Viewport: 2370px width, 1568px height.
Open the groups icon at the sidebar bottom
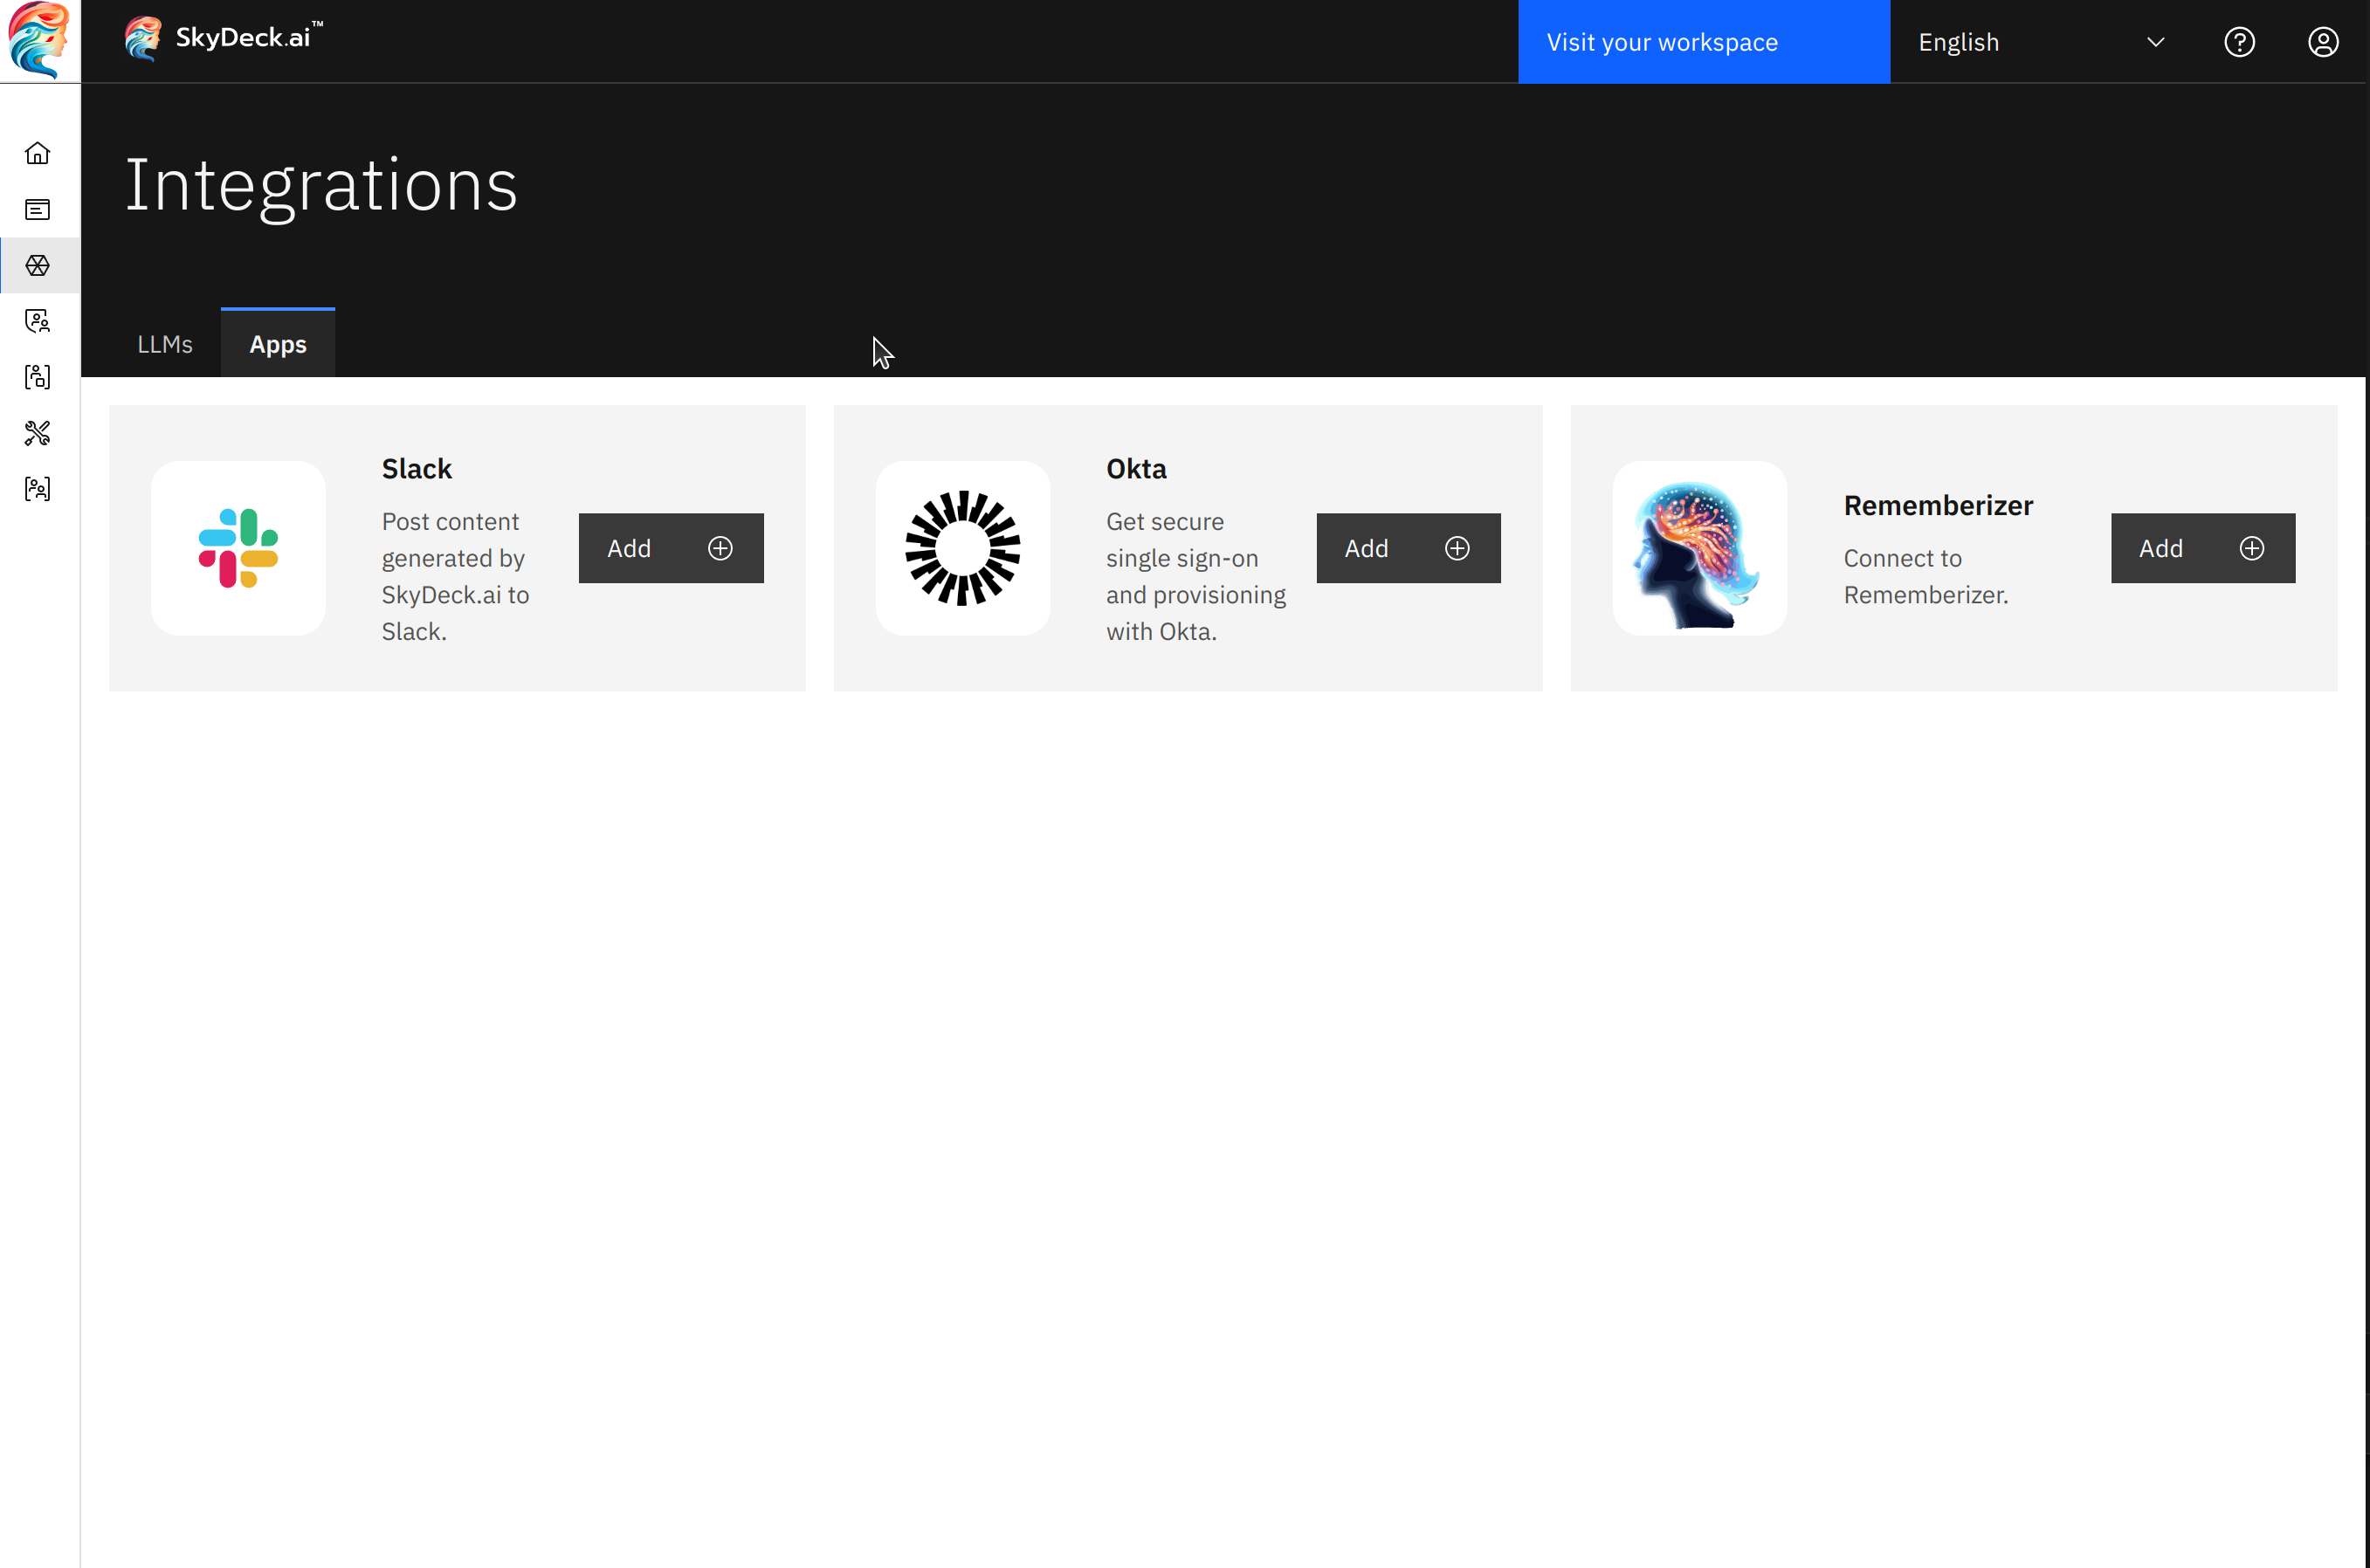pos(37,488)
